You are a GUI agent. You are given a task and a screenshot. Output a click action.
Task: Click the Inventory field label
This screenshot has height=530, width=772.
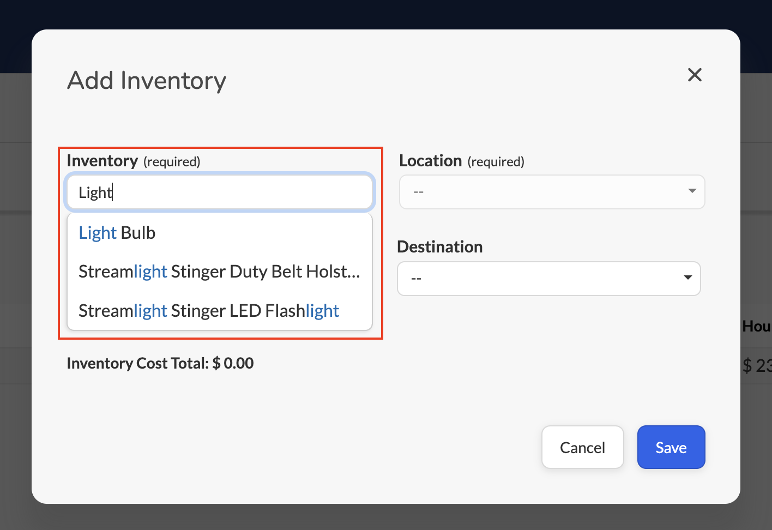102,161
